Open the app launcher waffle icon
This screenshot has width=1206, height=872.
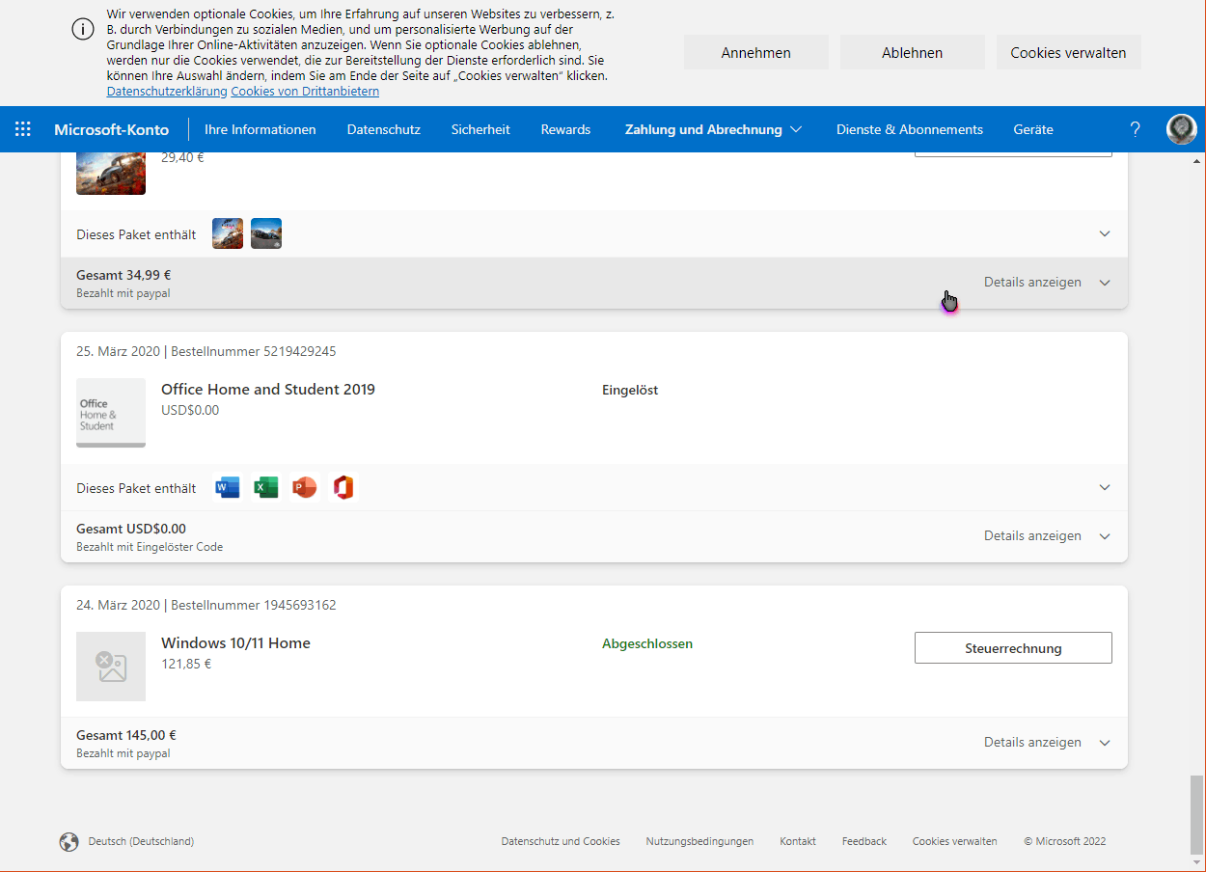(x=23, y=129)
